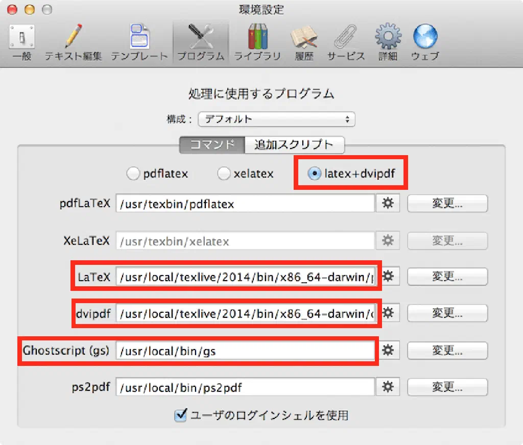Click the ps2pdf path text field
This screenshot has height=445, width=523.
tap(246, 387)
